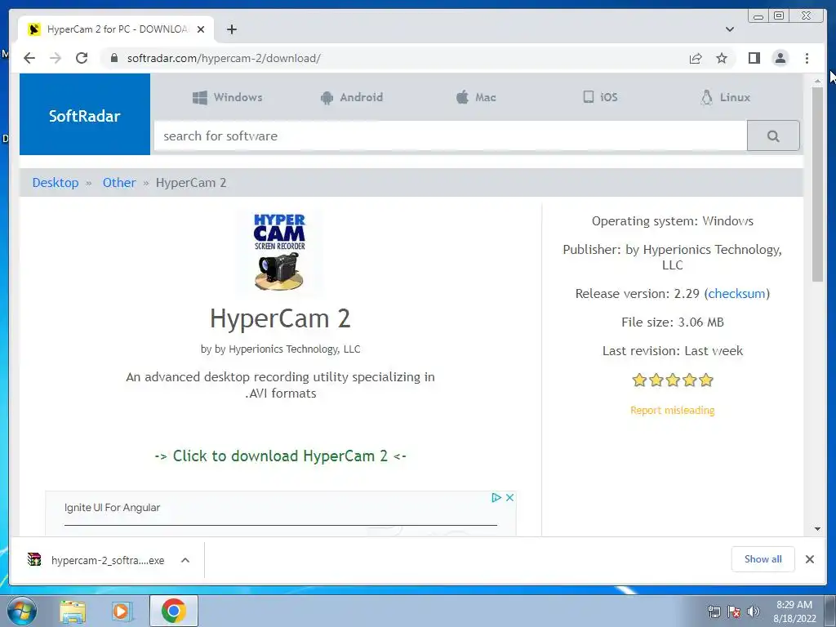The width and height of the screenshot is (836, 627).
Task: Select the HyperCam 2 for PC tab
Action: tap(116, 29)
